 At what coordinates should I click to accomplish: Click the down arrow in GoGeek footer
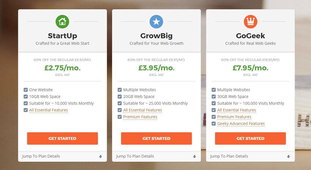(x=288, y=156)
